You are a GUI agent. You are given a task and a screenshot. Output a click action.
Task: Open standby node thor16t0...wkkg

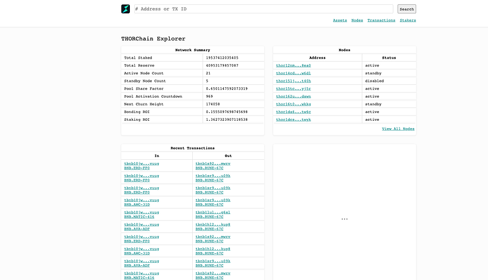(293, 104)
